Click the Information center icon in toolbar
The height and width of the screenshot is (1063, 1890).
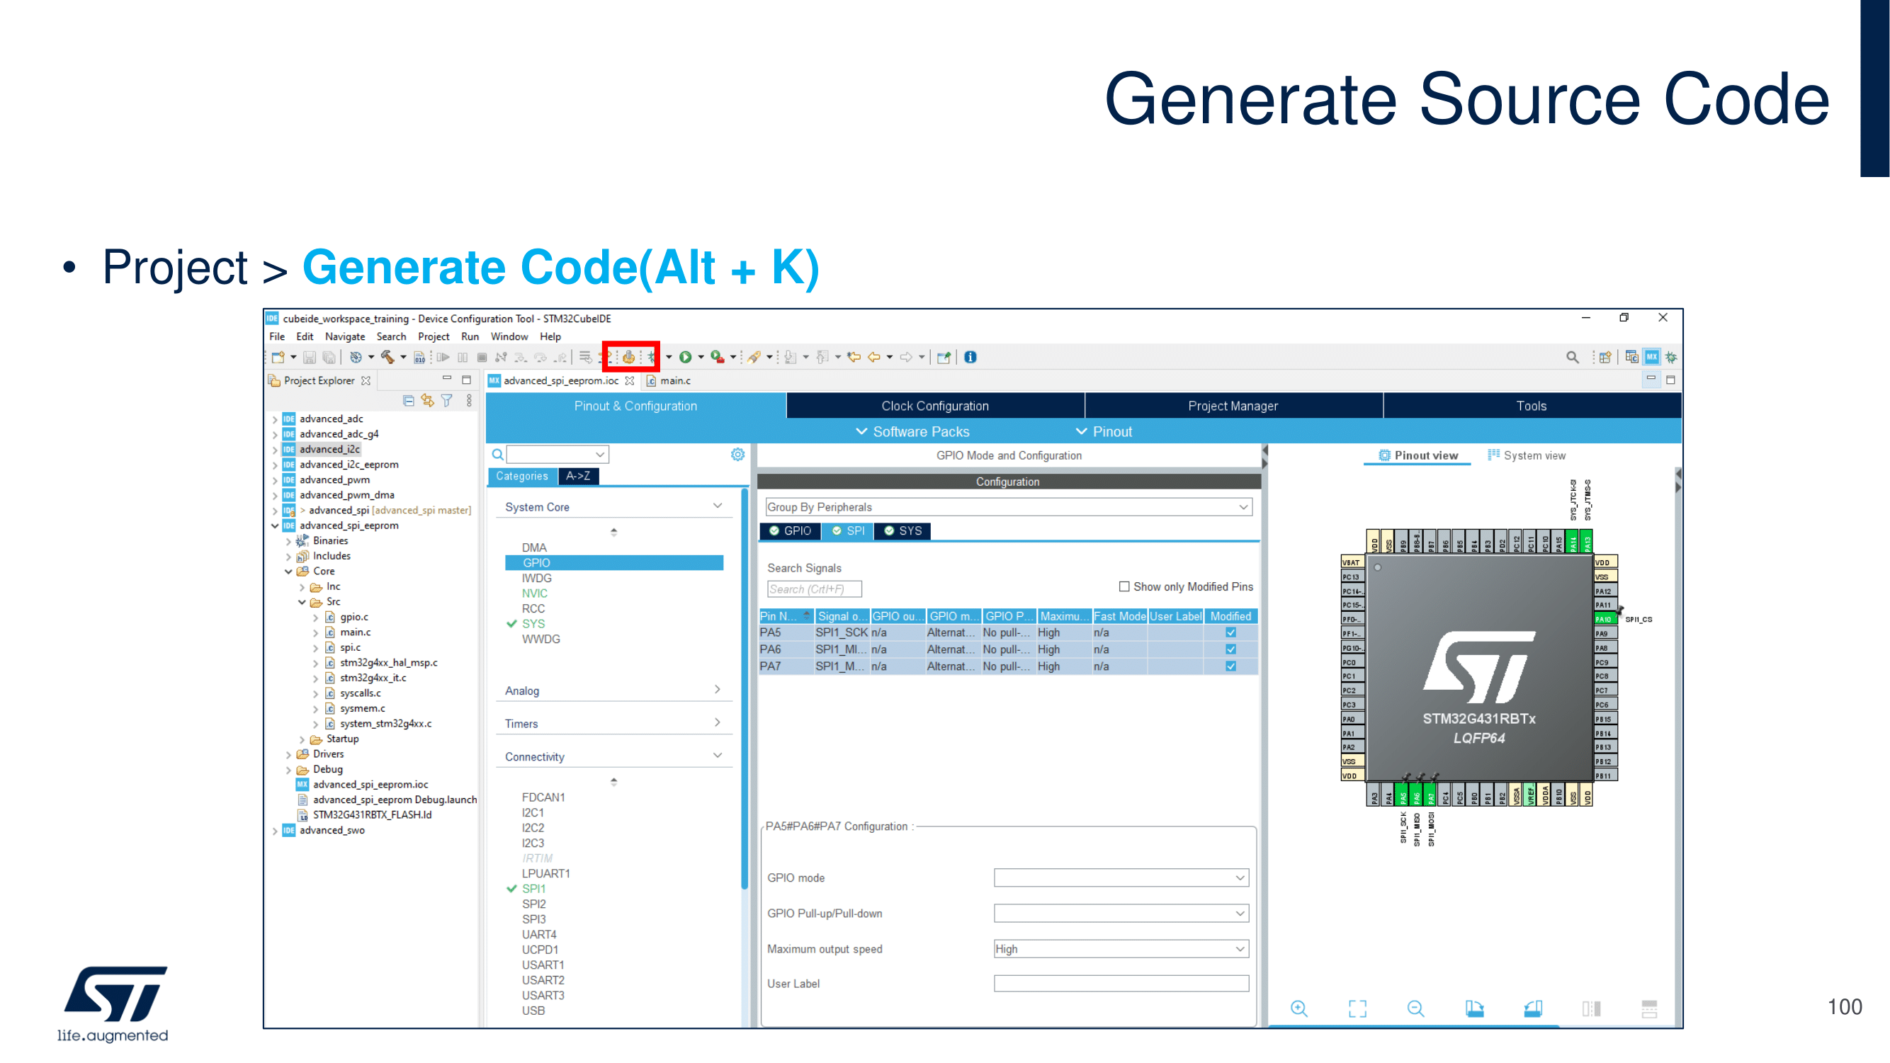tap(970, 357)
